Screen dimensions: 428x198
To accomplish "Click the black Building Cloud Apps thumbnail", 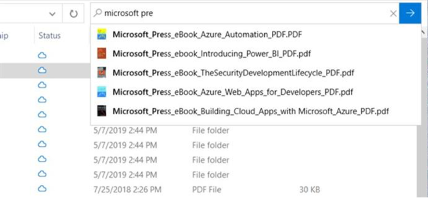I will click(x=101, y=111).
